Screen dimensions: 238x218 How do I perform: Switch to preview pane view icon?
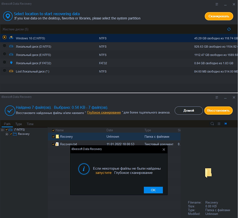(226, 124)
